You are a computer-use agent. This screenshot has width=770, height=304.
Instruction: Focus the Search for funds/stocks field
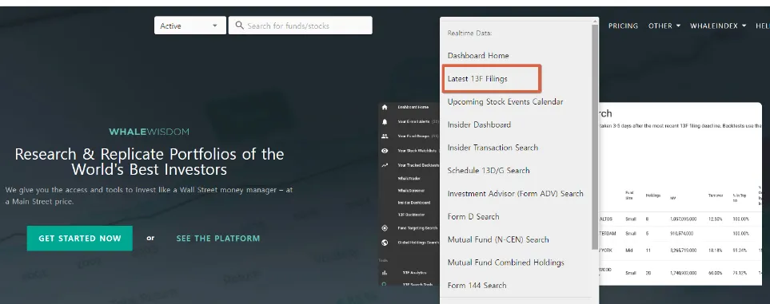click(300, 26)
